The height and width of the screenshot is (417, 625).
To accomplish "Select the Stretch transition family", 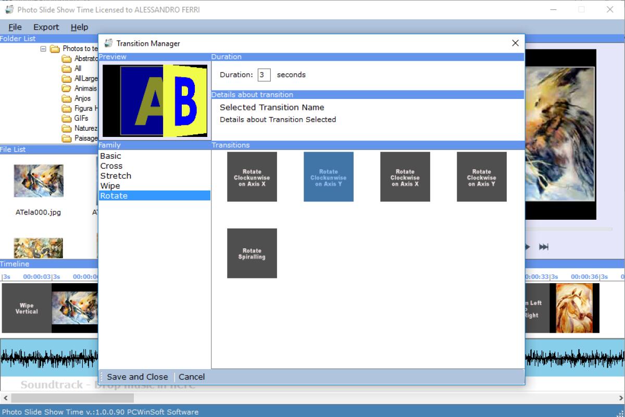I will 116,176.
